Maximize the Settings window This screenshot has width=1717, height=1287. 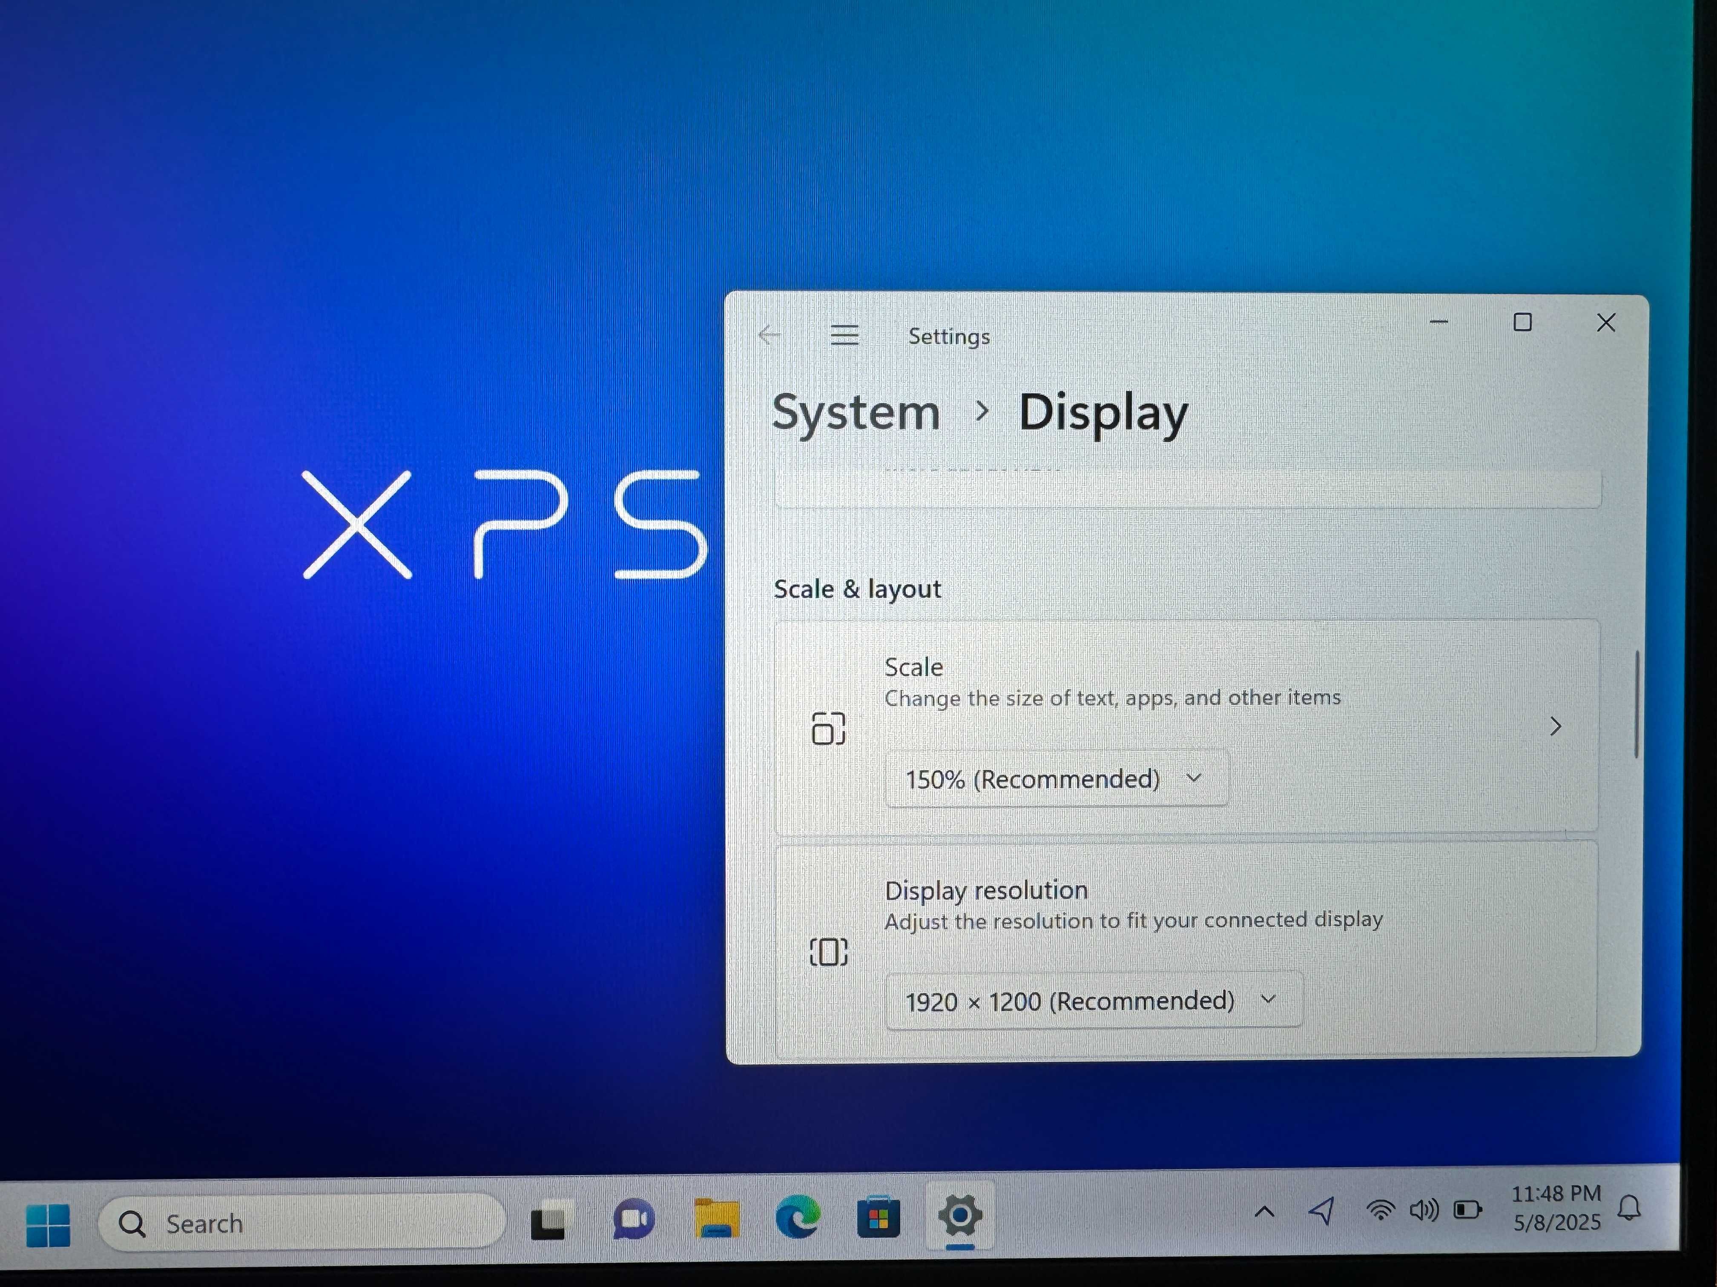1522,322
